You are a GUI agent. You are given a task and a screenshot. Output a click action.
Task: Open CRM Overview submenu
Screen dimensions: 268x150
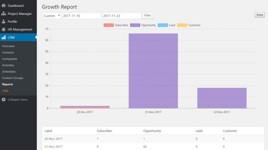tap(8, 46)
